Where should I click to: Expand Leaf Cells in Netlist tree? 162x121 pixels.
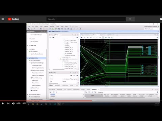coord(61,57)
